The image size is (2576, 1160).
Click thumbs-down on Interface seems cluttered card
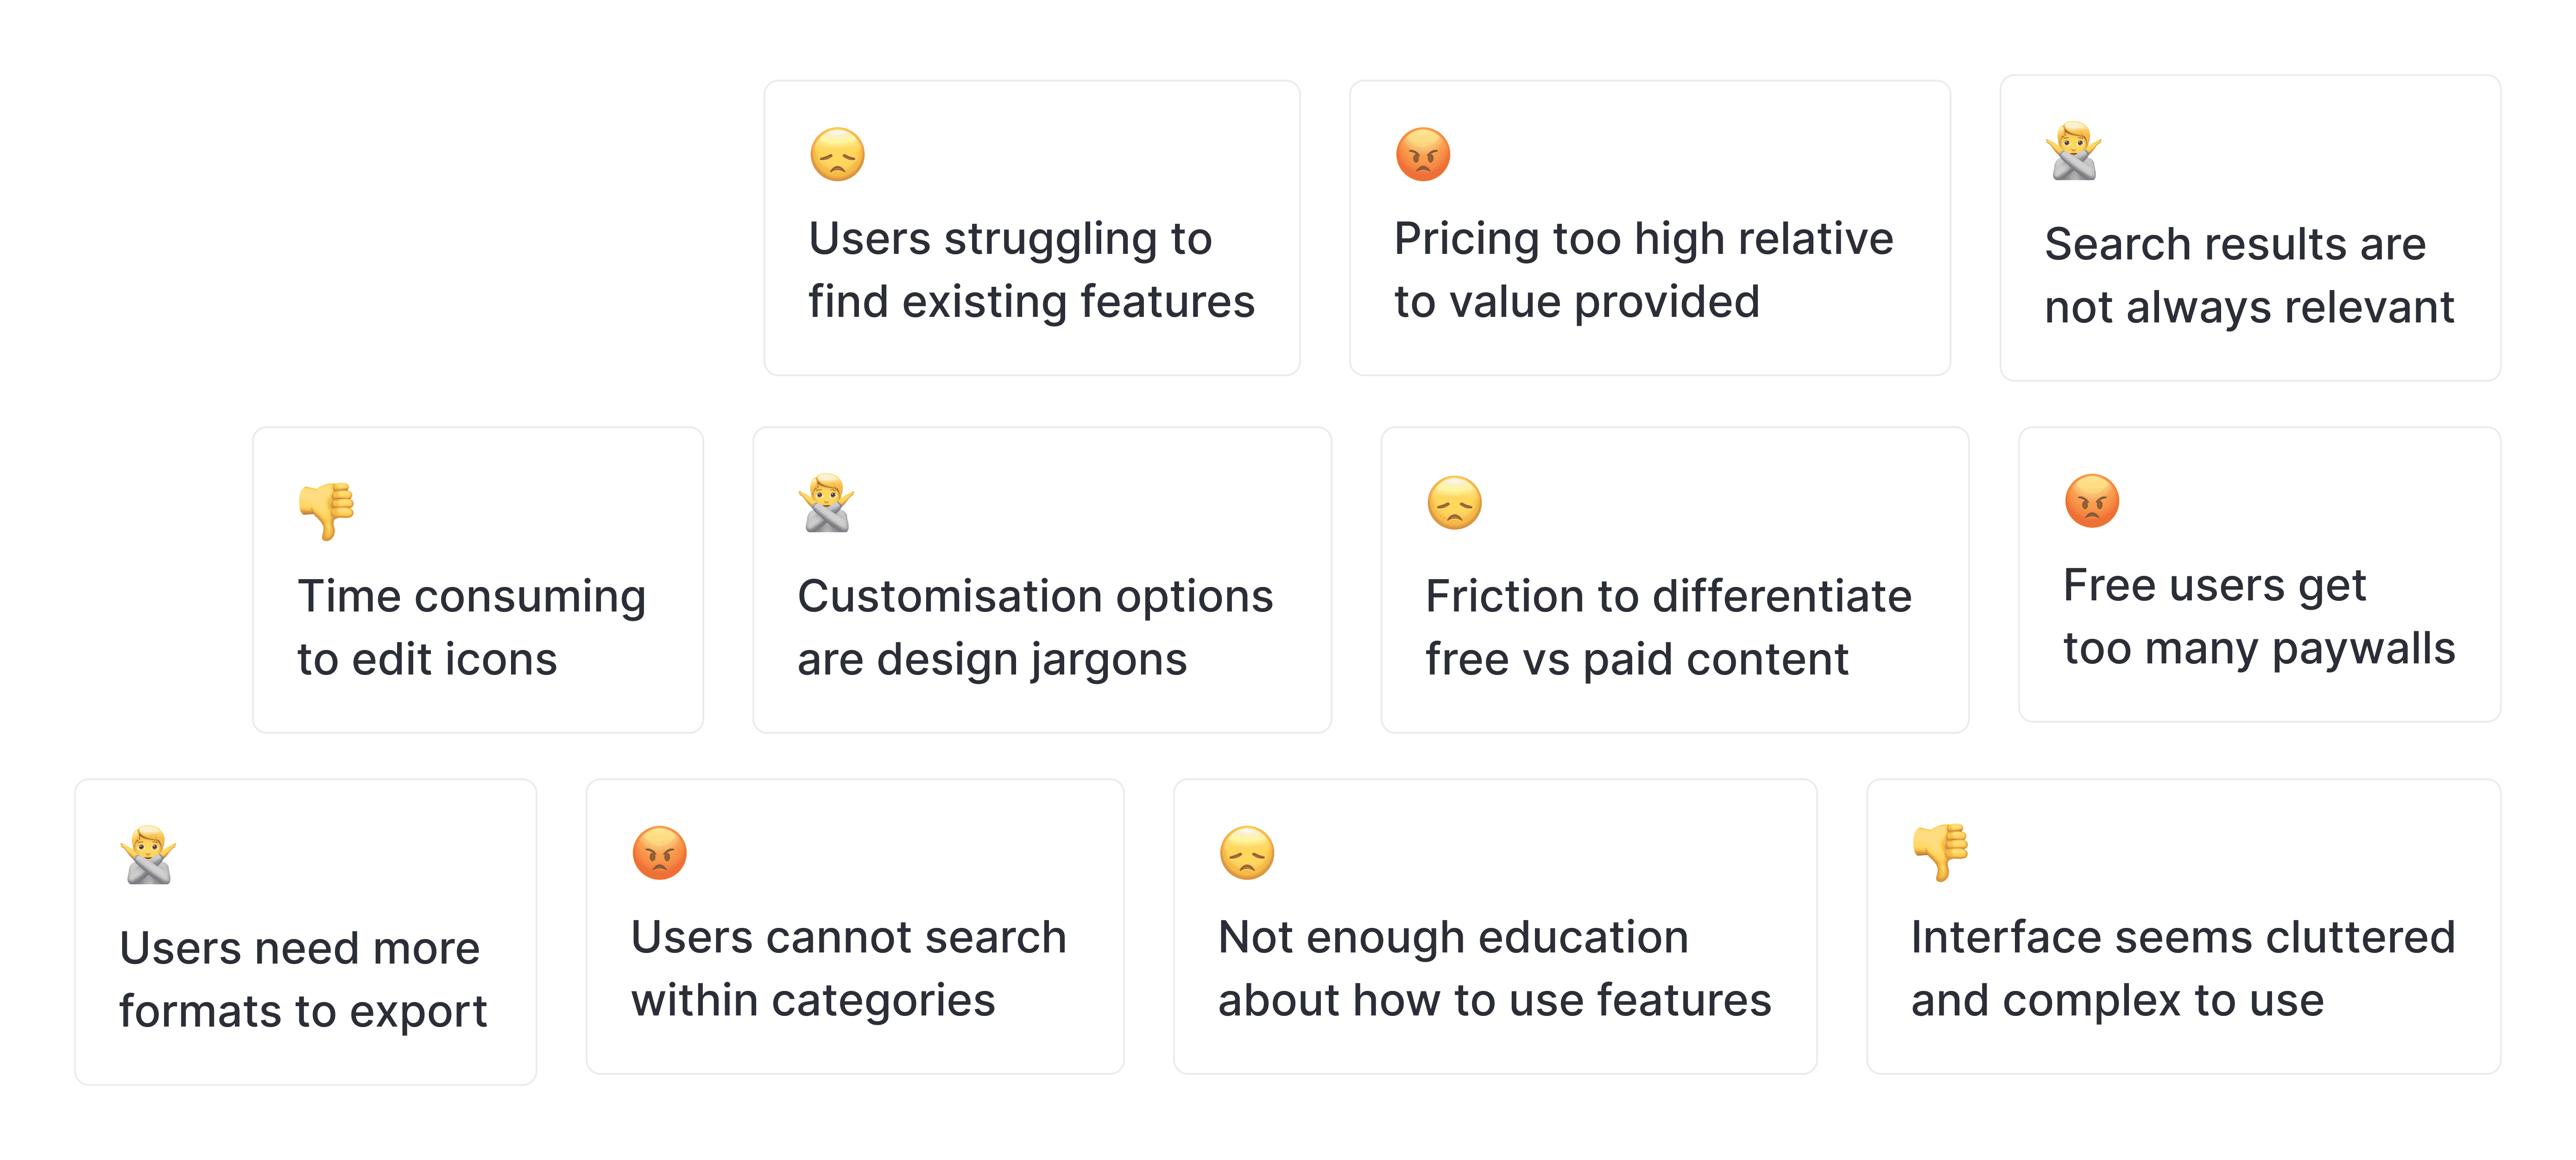[1941, 852]
